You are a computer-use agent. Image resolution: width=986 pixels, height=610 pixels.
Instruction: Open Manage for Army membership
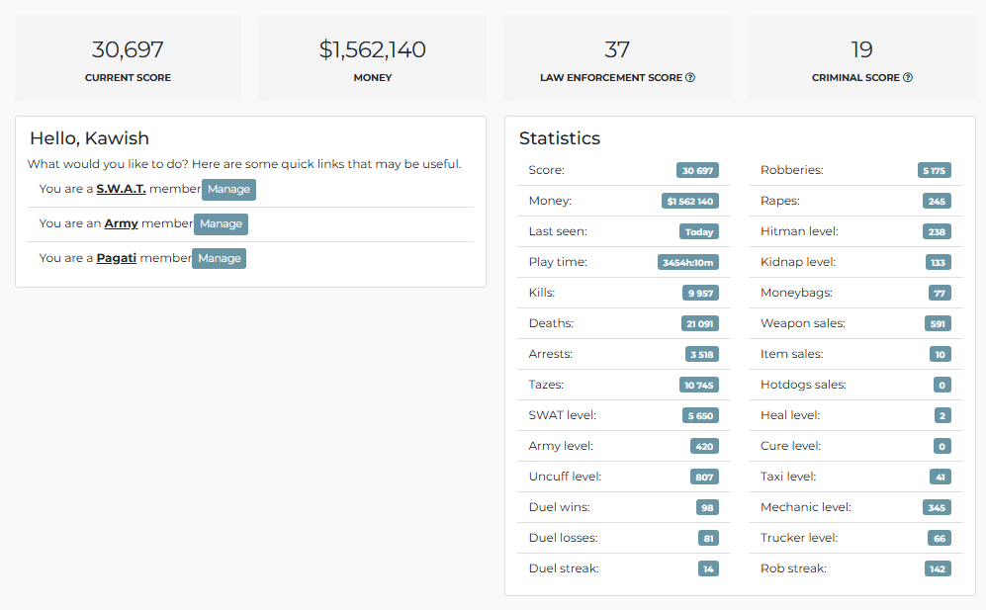pyautogui.click(x=221, y=223)
